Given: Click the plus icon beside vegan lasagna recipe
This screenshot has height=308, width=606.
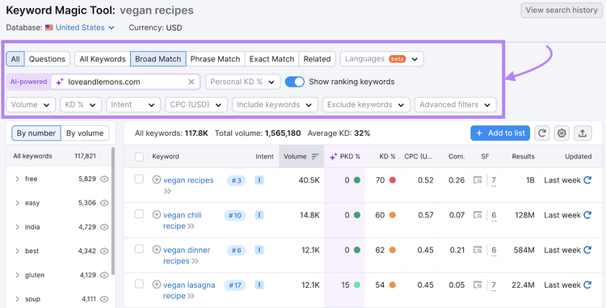Looking at the screenshot, I should point(157,285).
